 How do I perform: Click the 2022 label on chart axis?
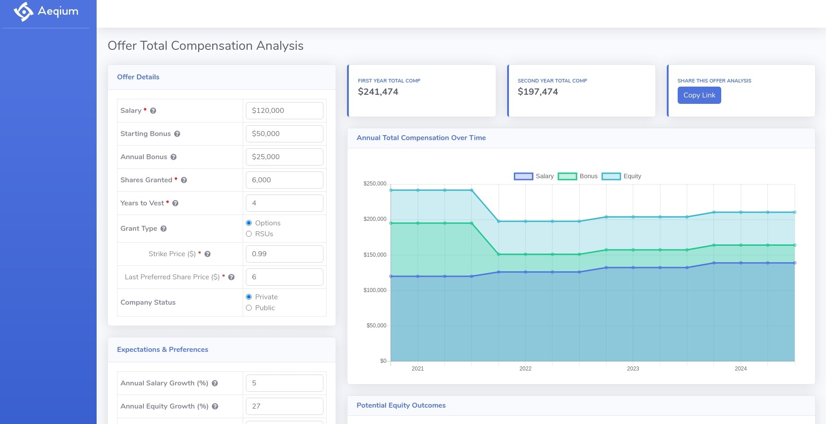click(x=525, y=369)
